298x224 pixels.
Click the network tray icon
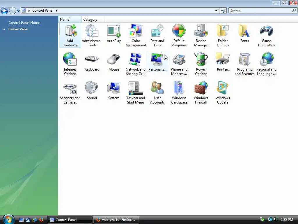(x=270, y=219)
